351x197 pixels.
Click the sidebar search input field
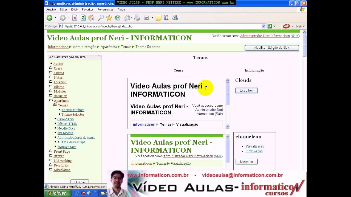click(60, 182)
